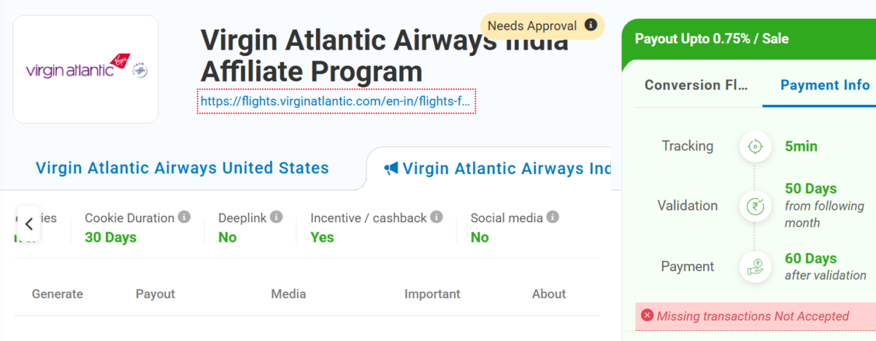Click the Missing transactions red cross icon
Image resolution: width=876 pixels, height=341 pixels.
[647, 315]
